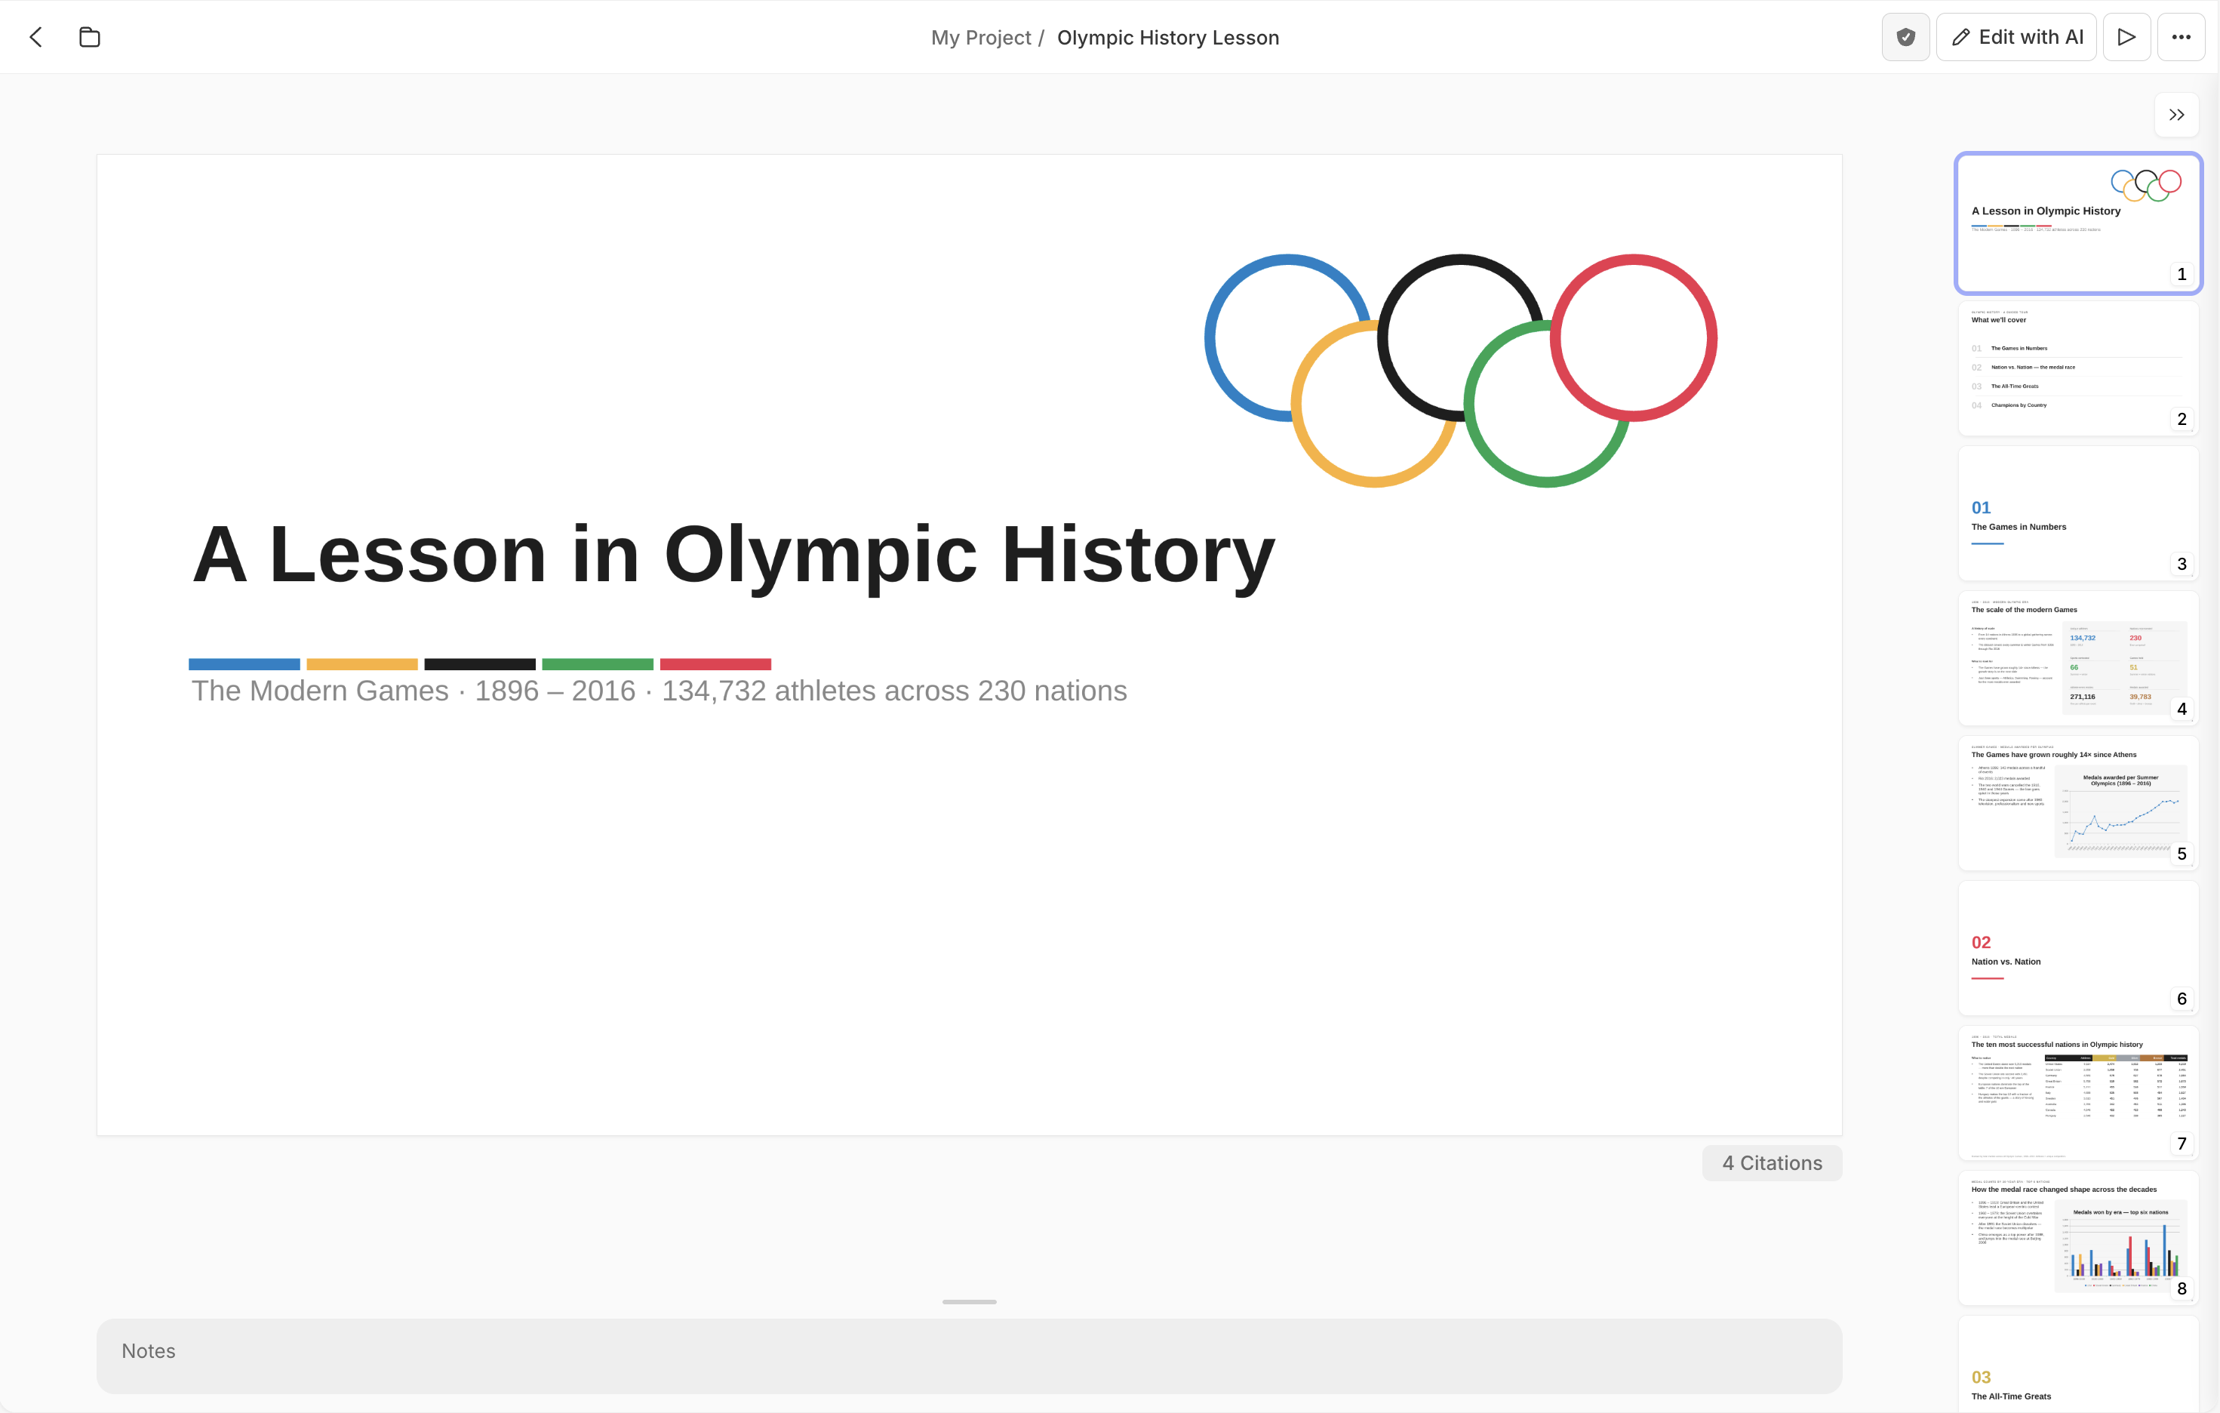Select slide 6 thumbnail, Nation vs. Nation
This screenshot has width=2220, height=1413.
[2078, 947]
